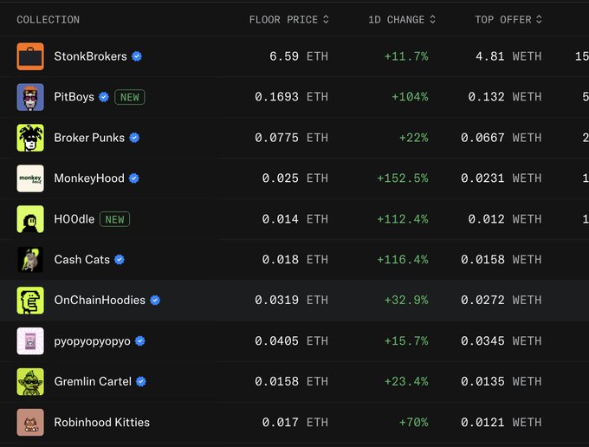Open the pyopyopyopyo collection name
Viewport: 589px width, 447px height.
(x=93, y=341)
